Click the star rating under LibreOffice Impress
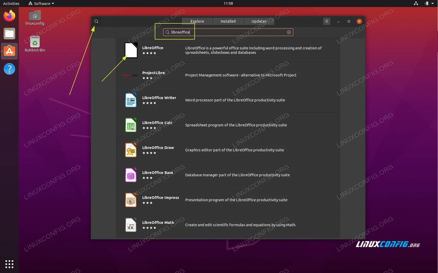 pos(147,203)
